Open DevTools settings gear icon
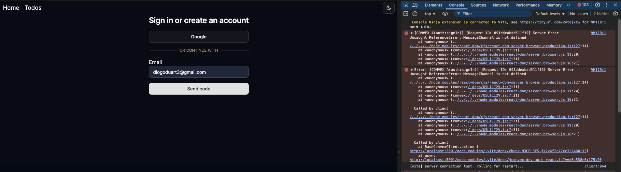621x172 pixels. tap(598, 5)
